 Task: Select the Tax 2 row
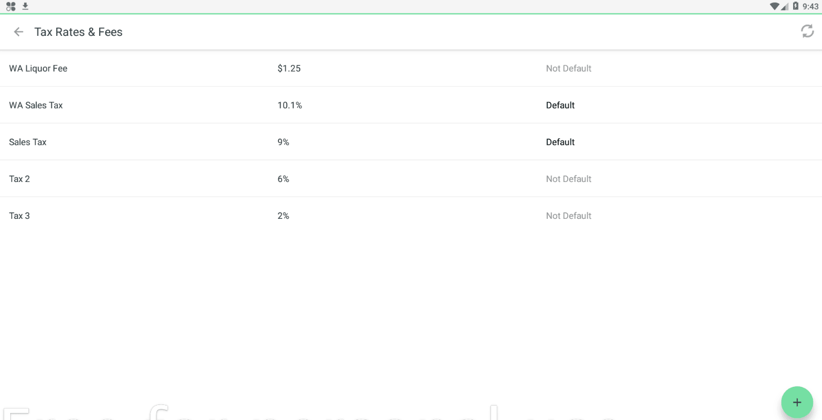pos(411,179)
